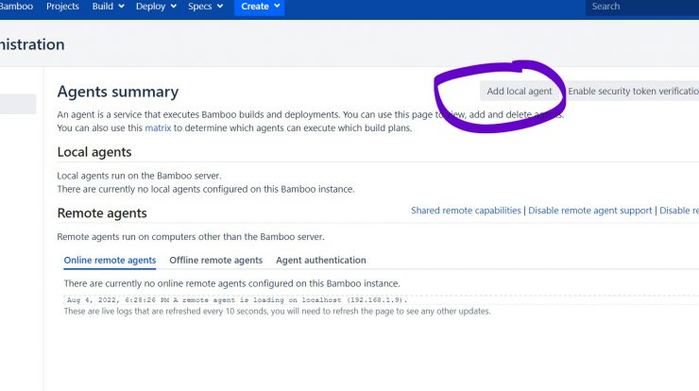Click the Local agents heading
The image size is (699, 391).
94,152
